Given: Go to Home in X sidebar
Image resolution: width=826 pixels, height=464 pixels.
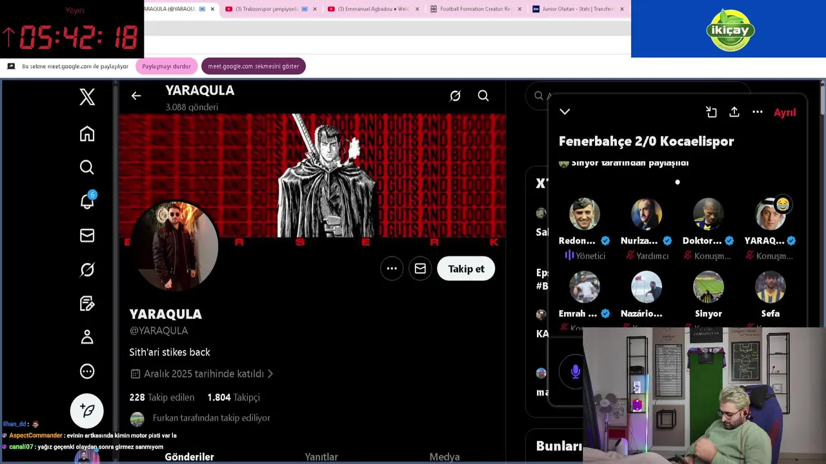Looking at the screenshot, I should coord(87,133).
